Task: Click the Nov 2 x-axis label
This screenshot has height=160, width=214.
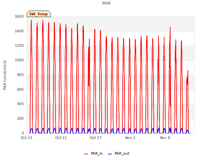Action: click(130, 138)
